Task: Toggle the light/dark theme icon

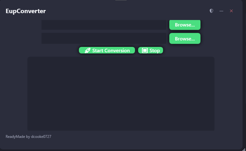Action: 211,11
